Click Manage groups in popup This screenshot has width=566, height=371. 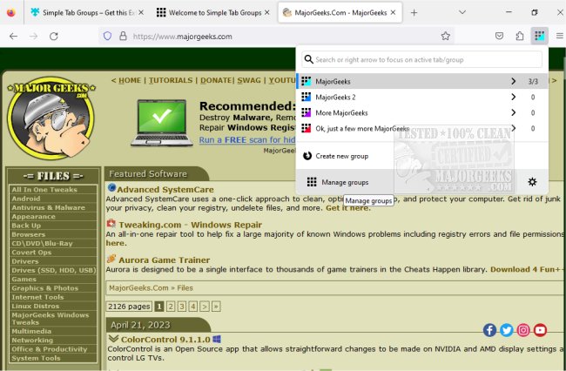[345, 182]
